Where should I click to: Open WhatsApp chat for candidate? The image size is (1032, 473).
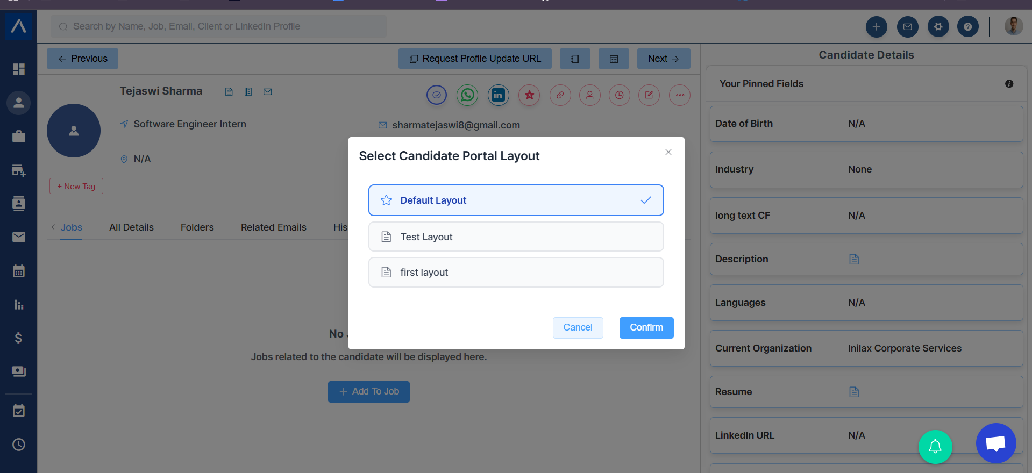click(467, 95)
